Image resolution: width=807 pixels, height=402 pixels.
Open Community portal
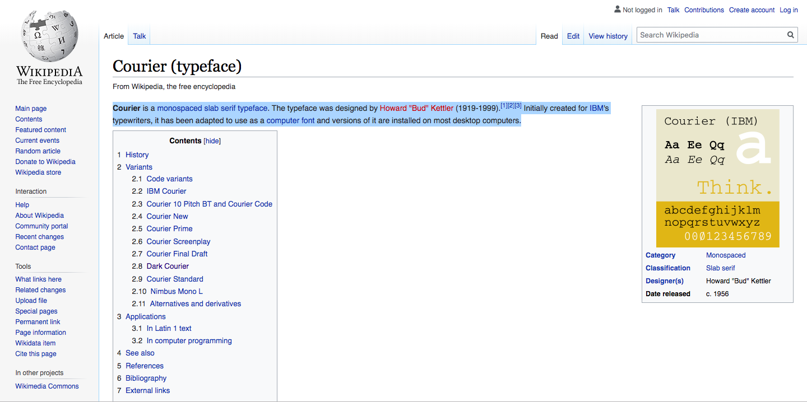click(x=41, y=226)
